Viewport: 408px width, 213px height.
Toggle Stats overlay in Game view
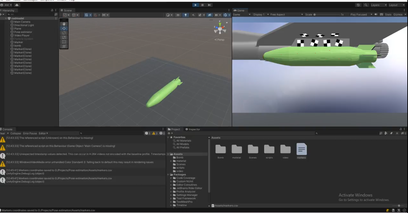tap(388, 15)
